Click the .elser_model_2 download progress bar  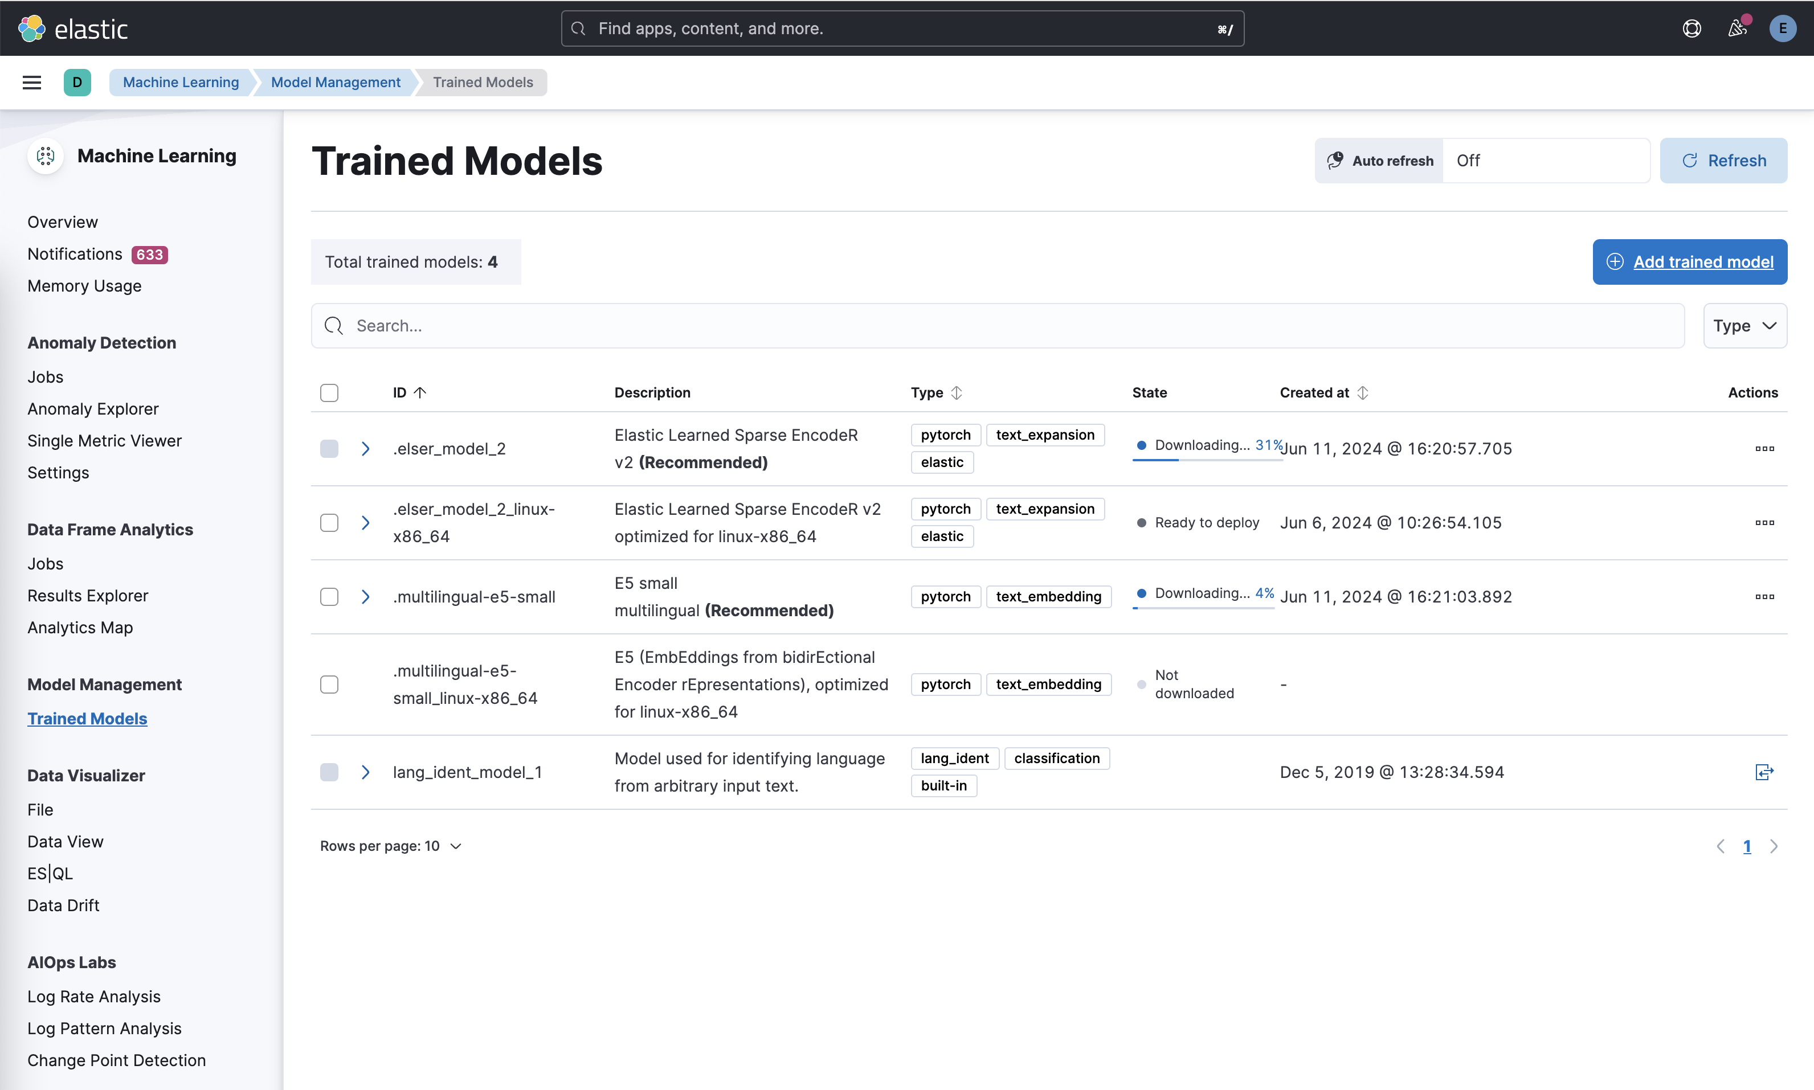[1207, 460]
